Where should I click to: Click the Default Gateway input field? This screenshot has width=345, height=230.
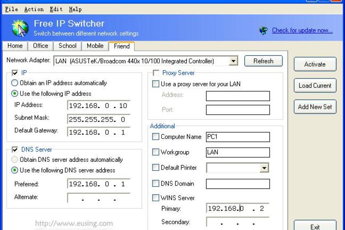click(99, 132)
